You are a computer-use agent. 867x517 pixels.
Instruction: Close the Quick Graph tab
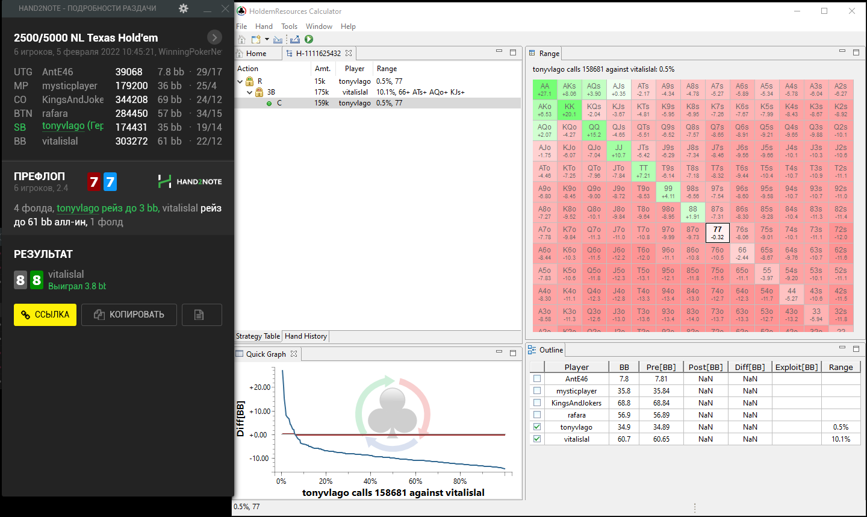[294, 354]
